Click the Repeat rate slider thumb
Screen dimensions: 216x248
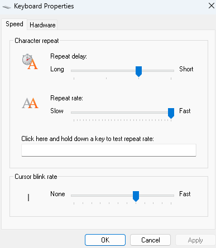point(171,113)
